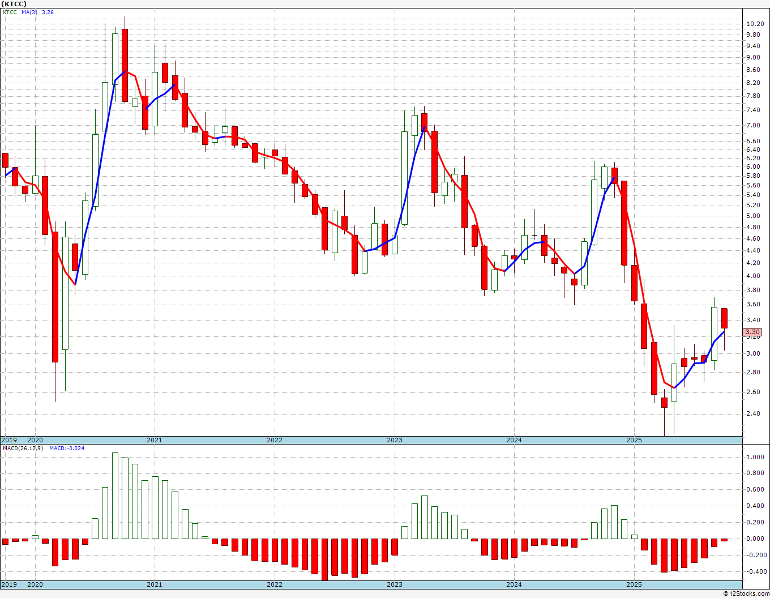The image size is (770, 598).
Task: Select the 7.80 price axis label
Action: tap(753, 96)
